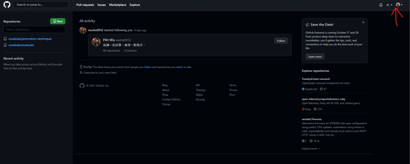
Task: Click the All activity heading
Action: [87, 21]
